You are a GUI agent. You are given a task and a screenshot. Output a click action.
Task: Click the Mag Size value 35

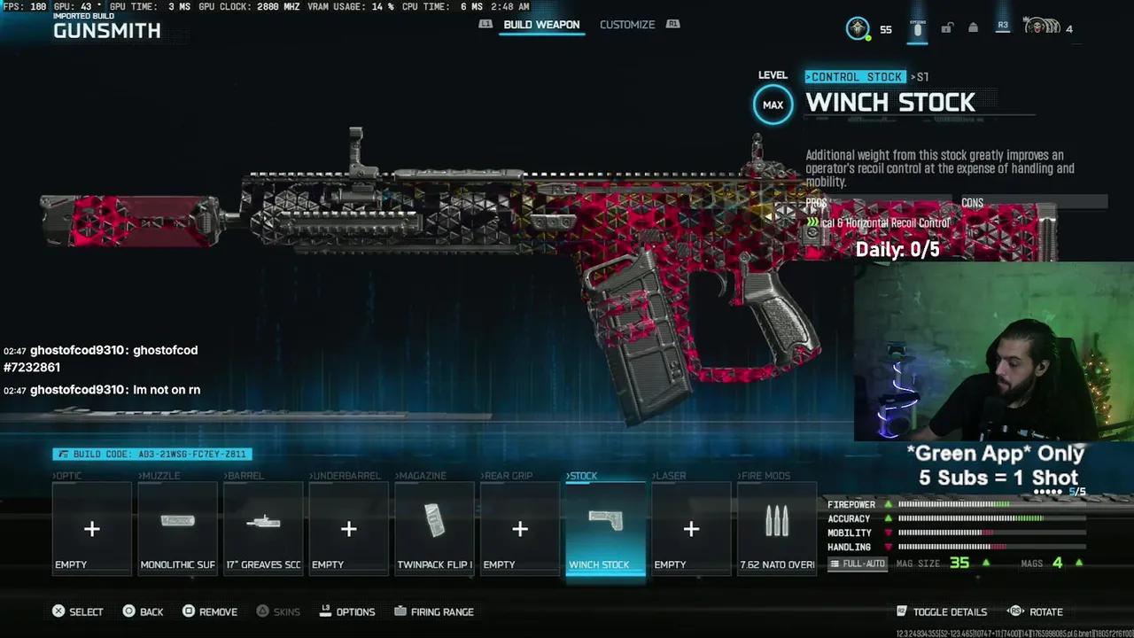[959, 563]
